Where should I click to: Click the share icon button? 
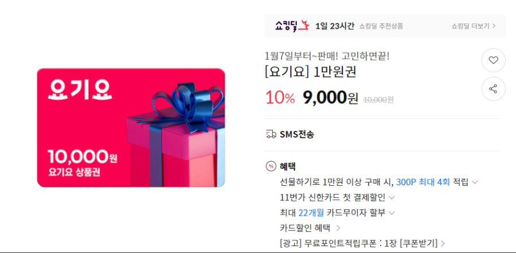493,89
